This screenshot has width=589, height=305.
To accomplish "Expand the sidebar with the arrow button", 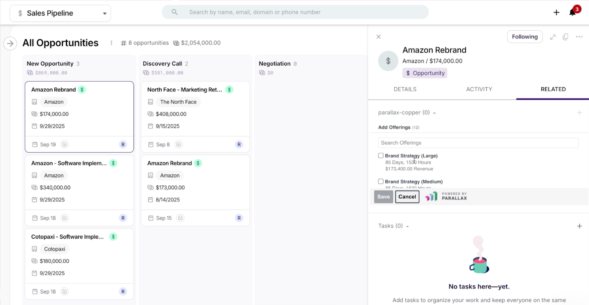I will [10, 43].
